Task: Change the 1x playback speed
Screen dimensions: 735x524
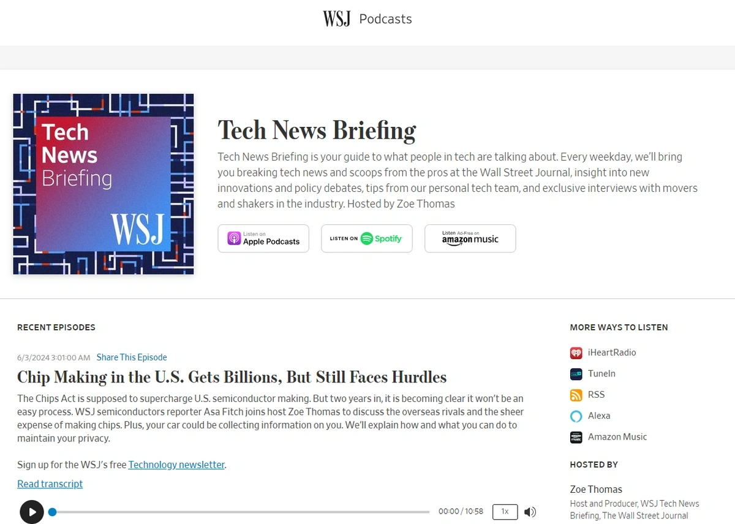Action: [x=505, y=511]
